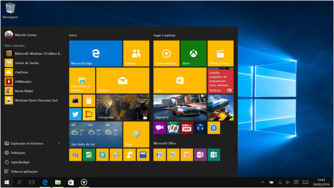Screen dimensions: 334x188
Task: Launch the Filmes e Programas tile
Action: pyautogui.click(x=220, y=53)
